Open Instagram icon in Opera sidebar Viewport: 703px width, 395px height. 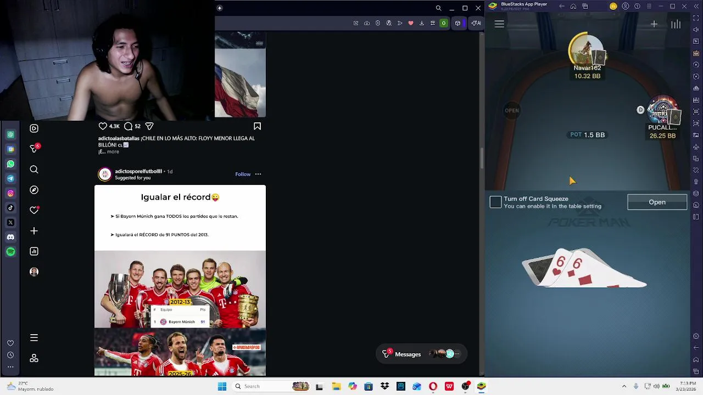pos(10,193)
